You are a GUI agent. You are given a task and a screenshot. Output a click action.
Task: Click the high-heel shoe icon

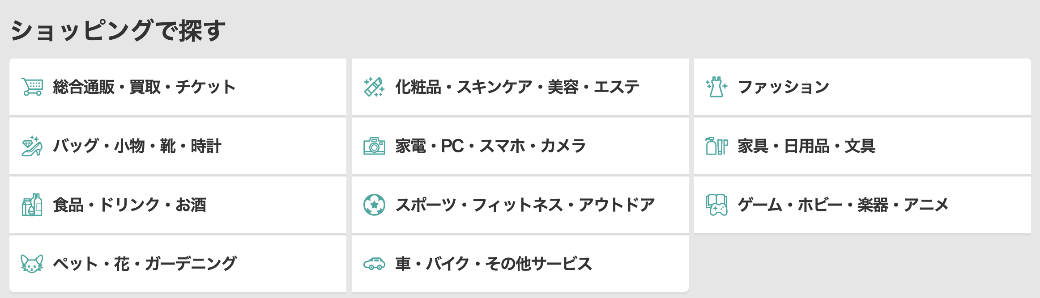32,146
